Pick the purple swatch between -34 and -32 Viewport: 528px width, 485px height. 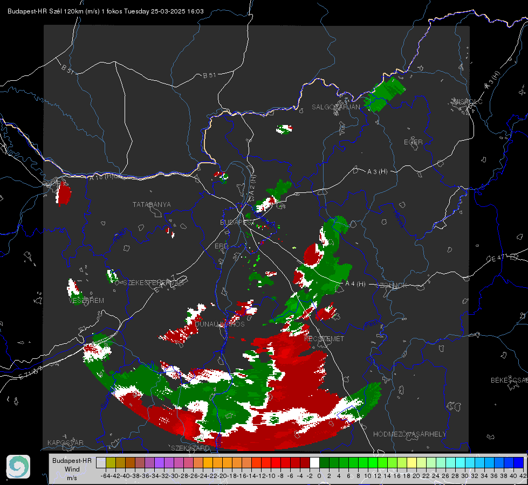pos(159,462)
